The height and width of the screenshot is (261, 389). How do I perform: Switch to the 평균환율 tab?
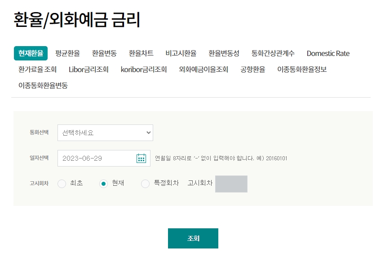[67, 53]
